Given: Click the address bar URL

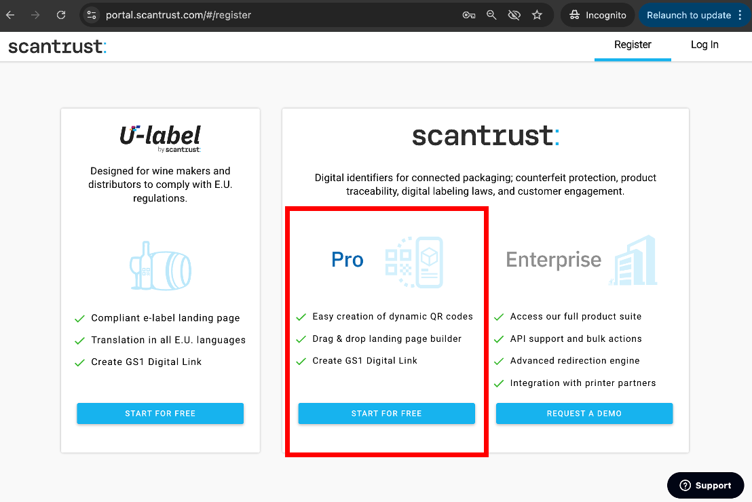Looking at the screenshot, I should tap(178, 15).
